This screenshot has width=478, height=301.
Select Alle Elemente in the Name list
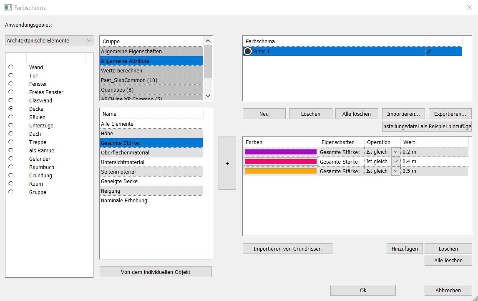click(151, 124)
